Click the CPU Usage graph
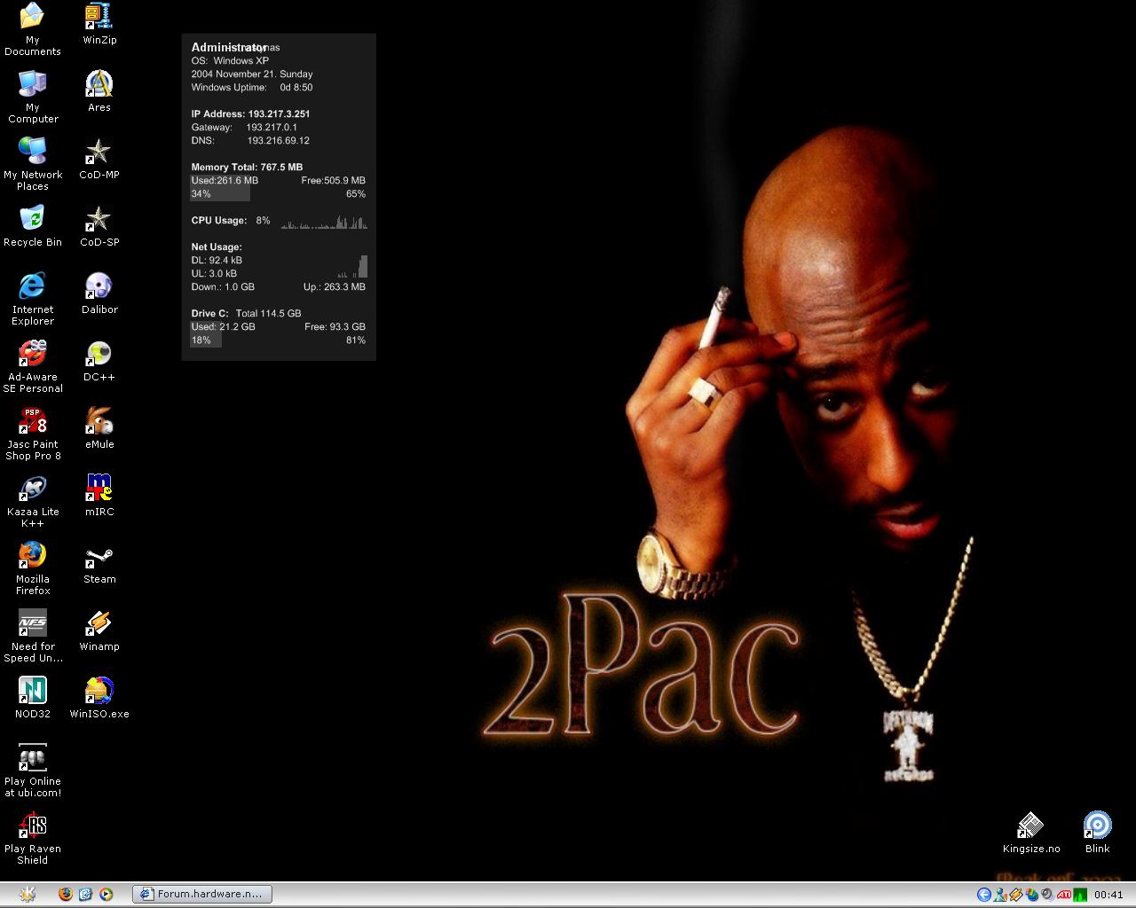Viewport: 1136px width, 908px height. tap(324, 221)
